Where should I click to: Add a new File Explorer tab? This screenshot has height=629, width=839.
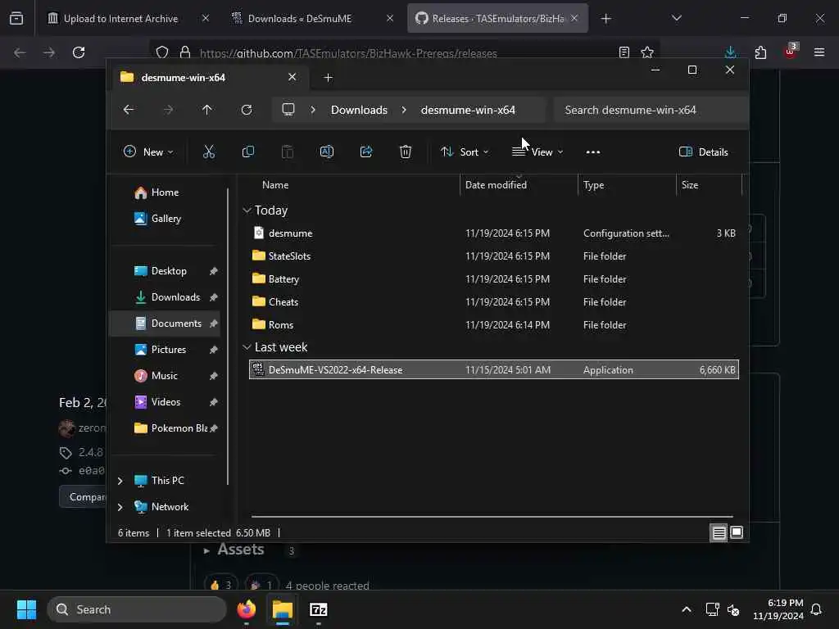328,78
